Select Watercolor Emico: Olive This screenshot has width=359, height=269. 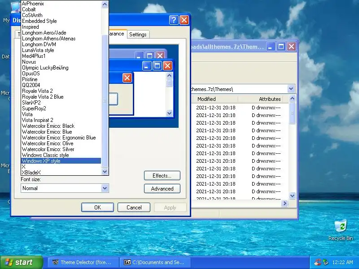pos(61,143)
